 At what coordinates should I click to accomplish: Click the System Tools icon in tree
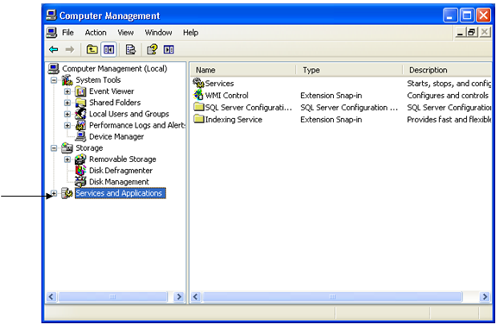(x=67, y=80)
